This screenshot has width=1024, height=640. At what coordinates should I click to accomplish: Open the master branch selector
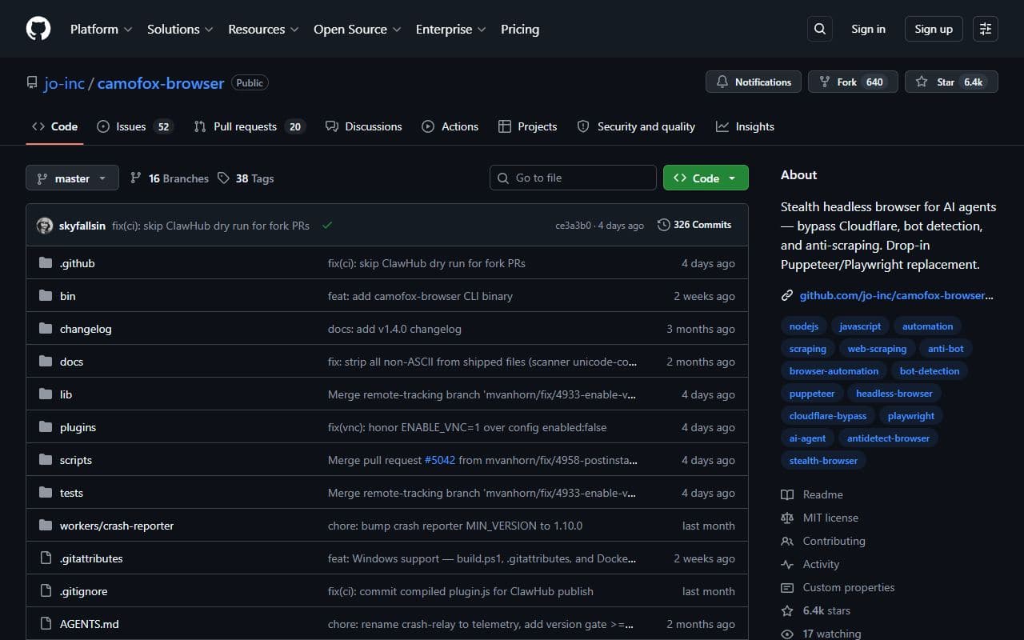(72, 178)
